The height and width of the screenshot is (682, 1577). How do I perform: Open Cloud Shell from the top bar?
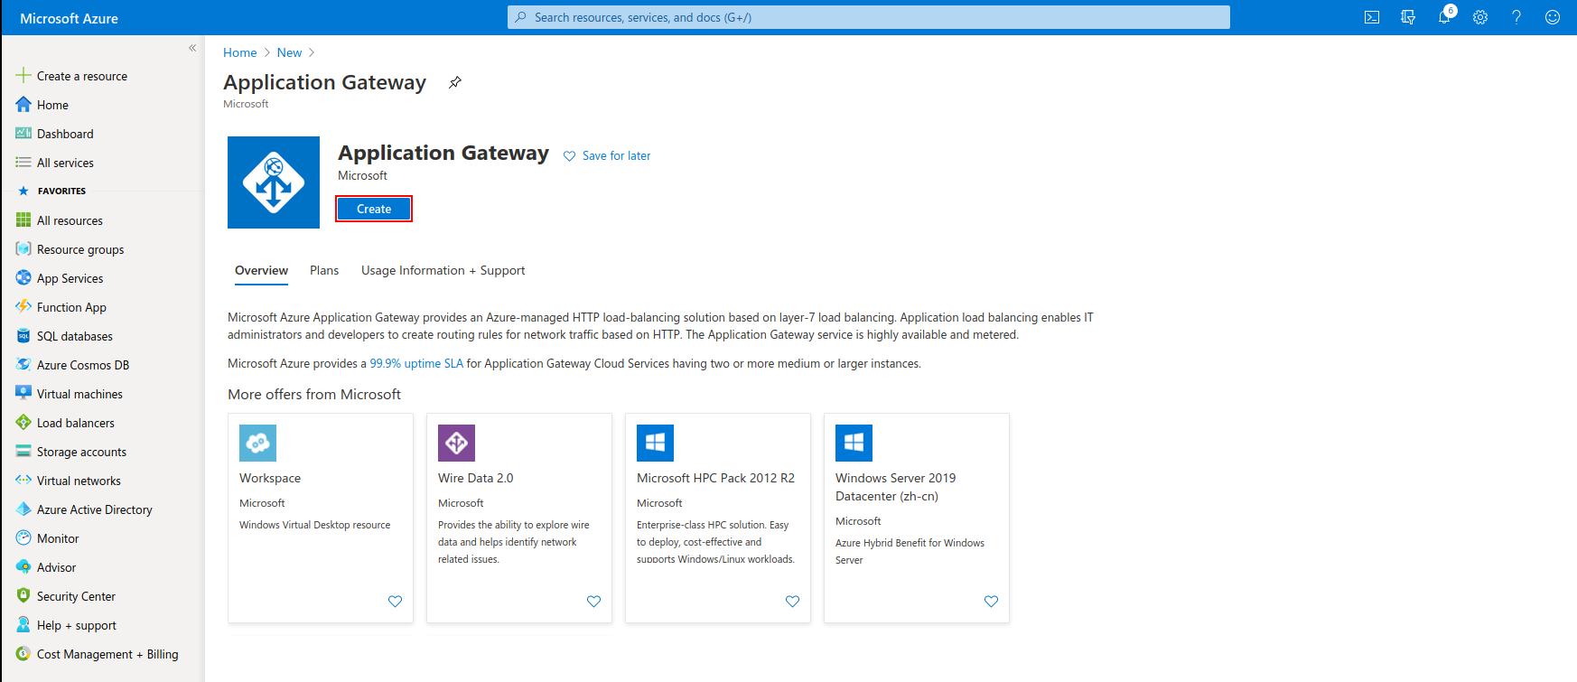(x=1372, y=17)
